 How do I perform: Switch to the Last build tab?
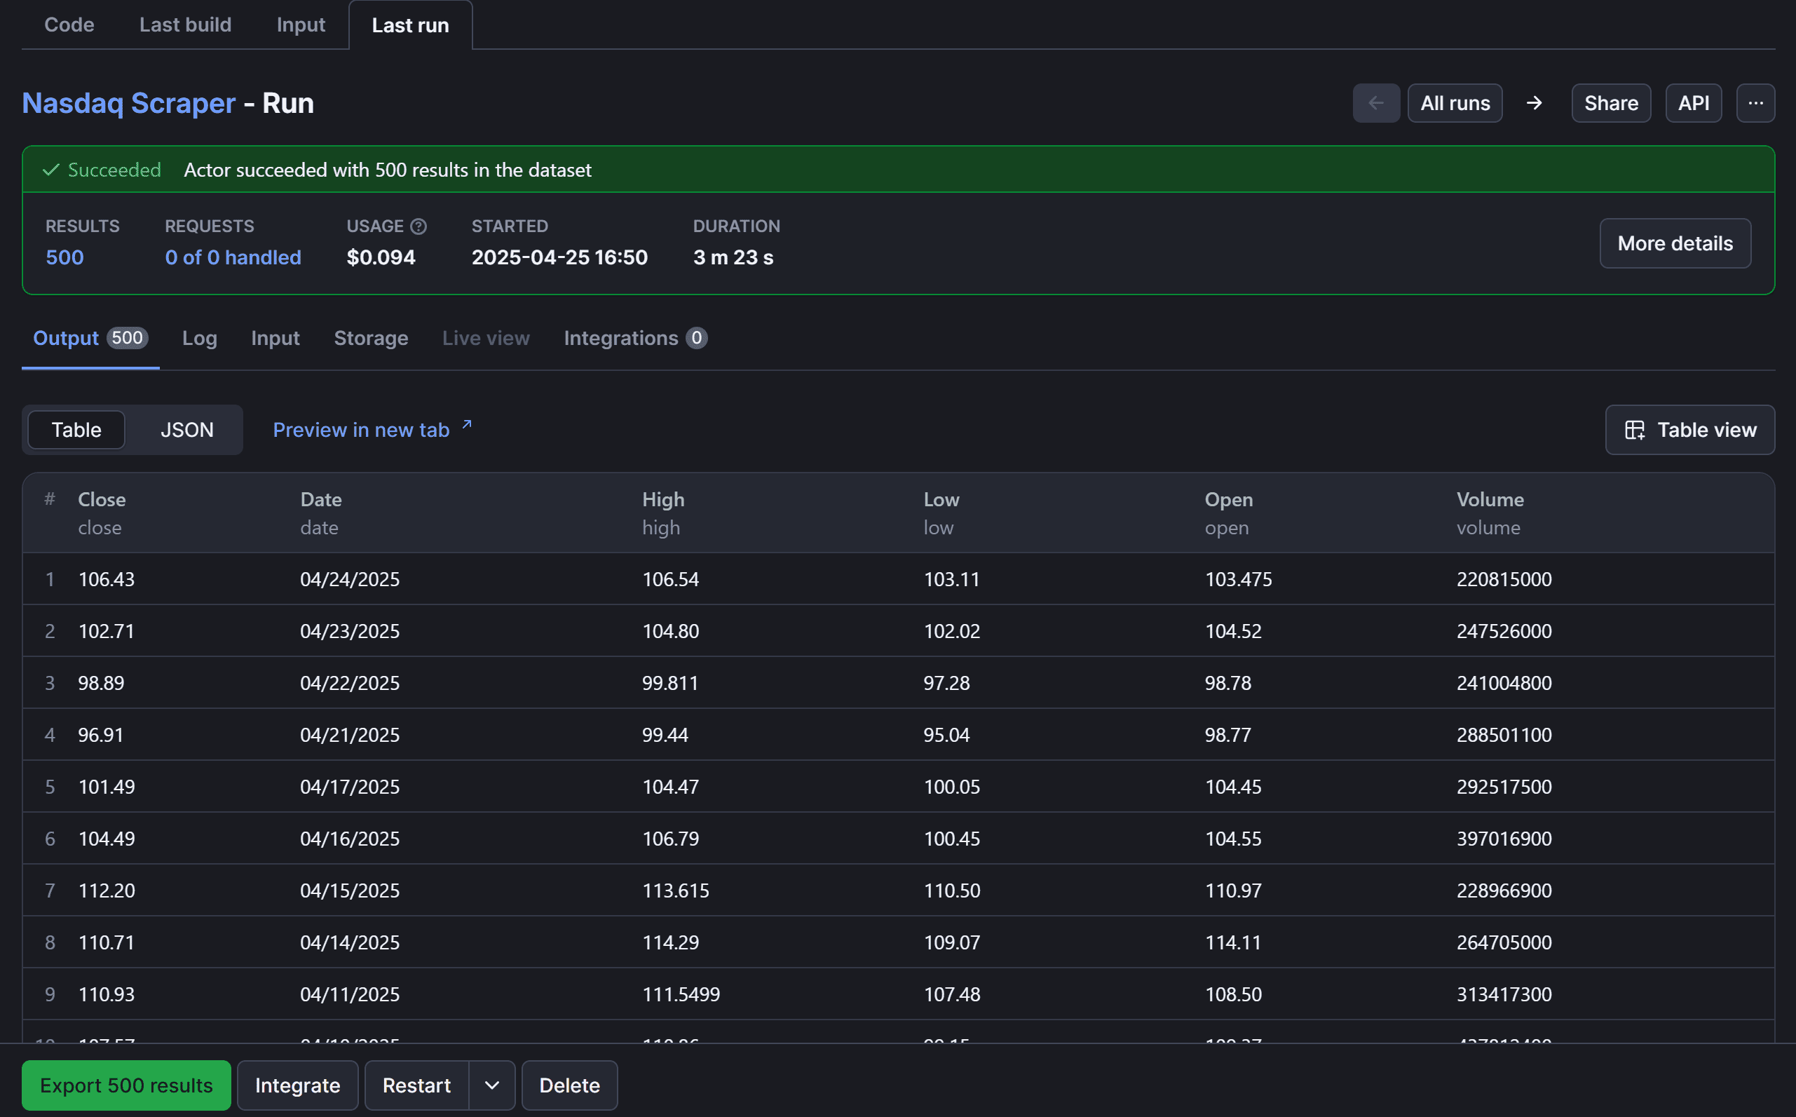[x=185, y=25]
